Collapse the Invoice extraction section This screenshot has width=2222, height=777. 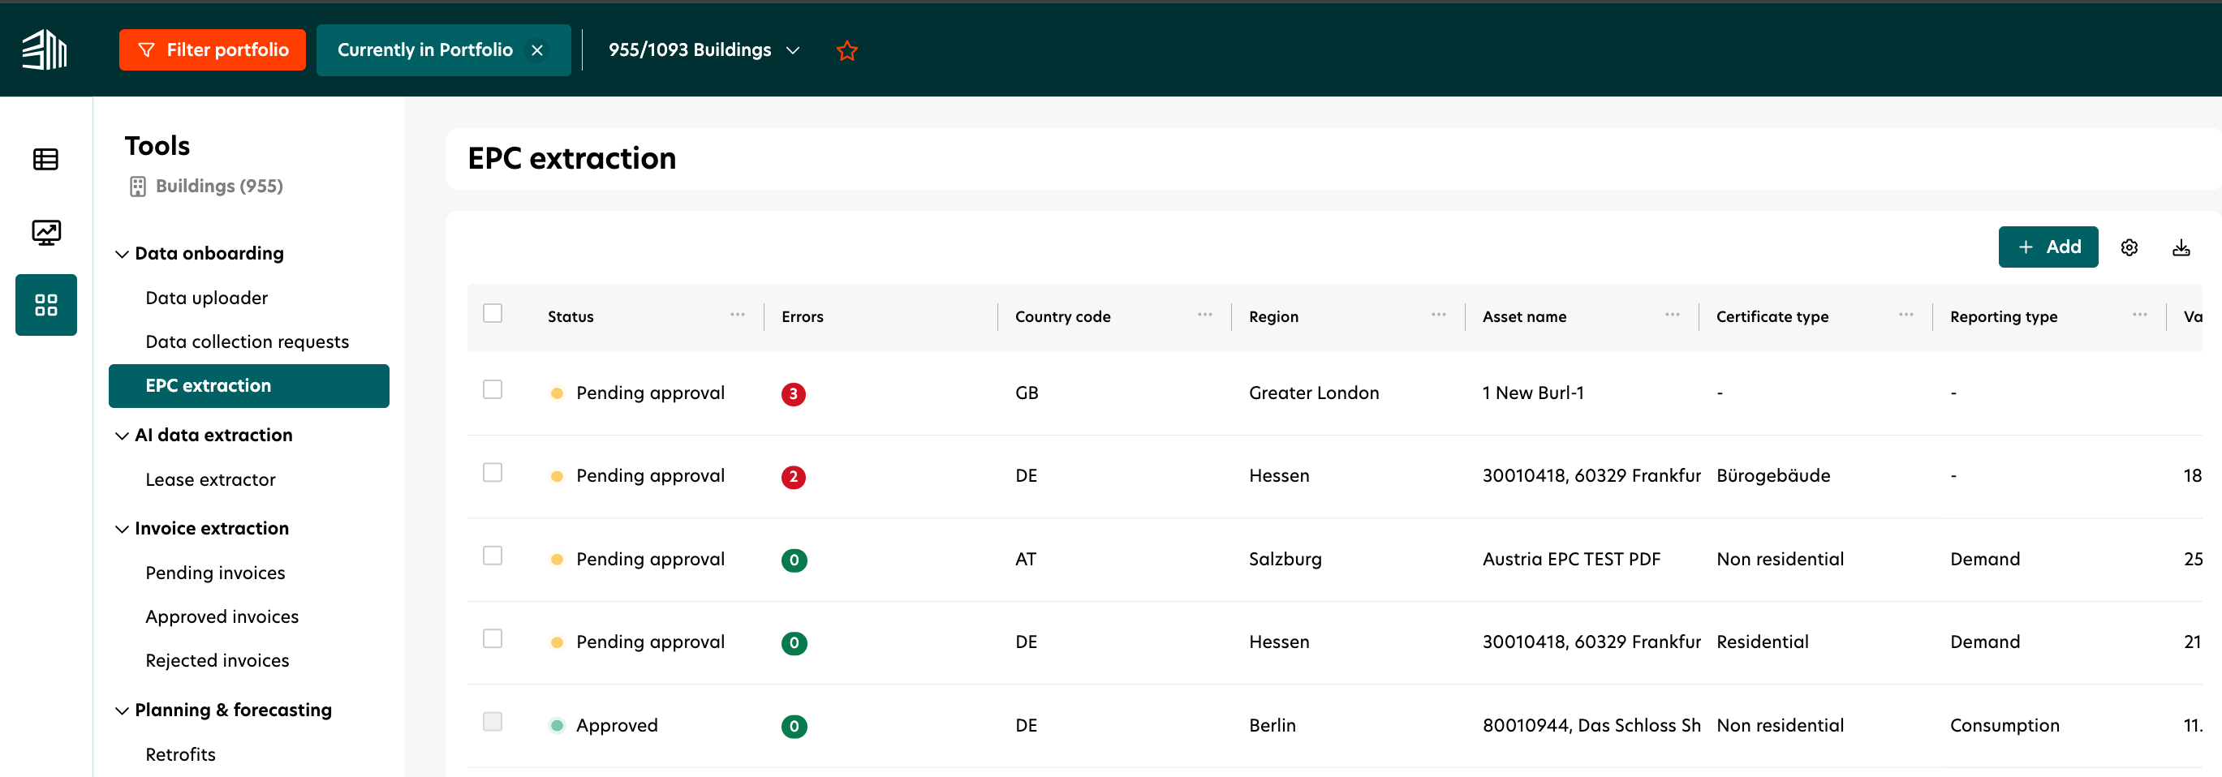coord(122,530)
